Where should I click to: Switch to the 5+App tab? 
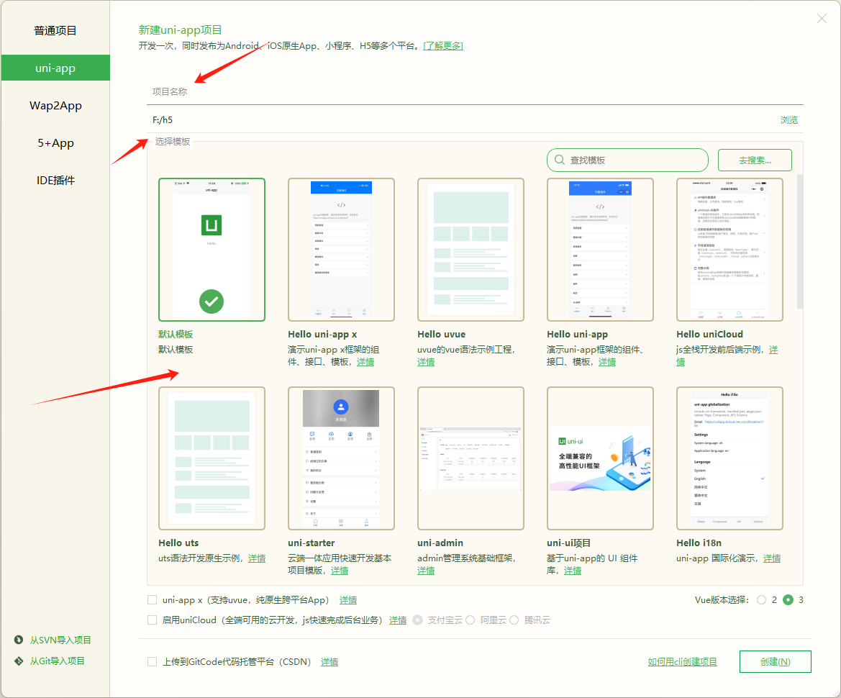click(x=55, y=143)
